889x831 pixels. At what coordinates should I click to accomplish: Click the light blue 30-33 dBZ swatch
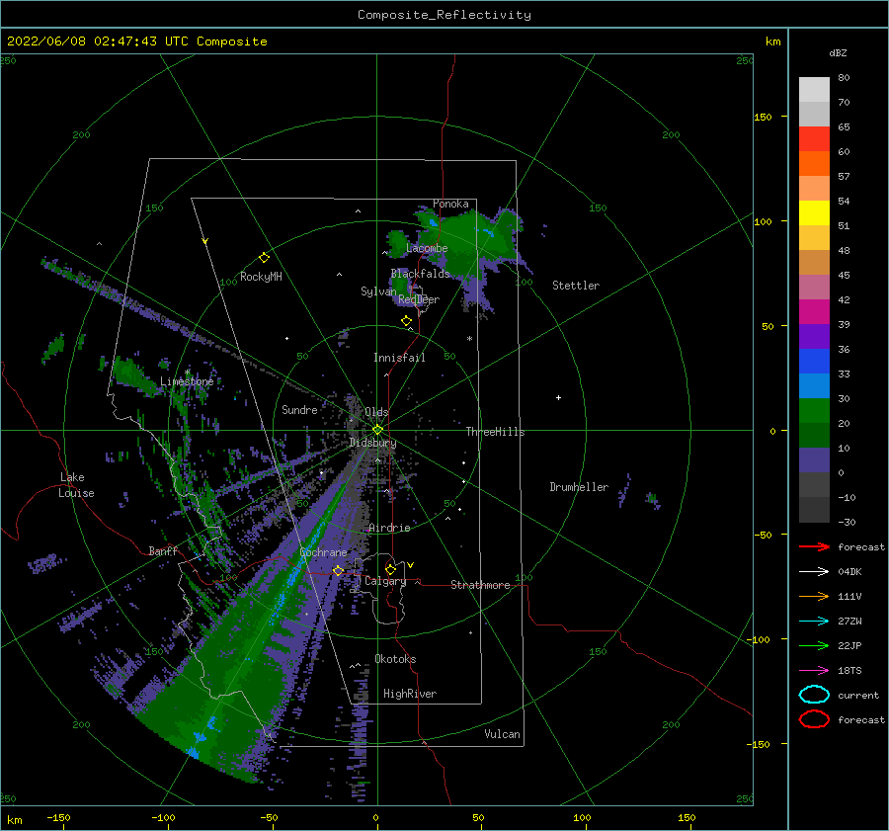(814, 385)
